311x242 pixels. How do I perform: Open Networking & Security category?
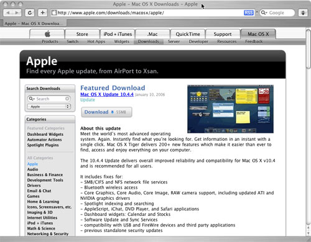(48, 234)
